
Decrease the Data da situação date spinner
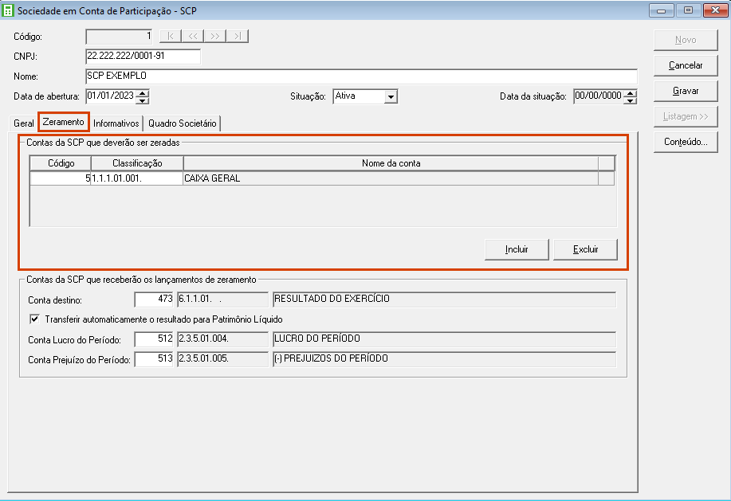click(x=631, y=100)
